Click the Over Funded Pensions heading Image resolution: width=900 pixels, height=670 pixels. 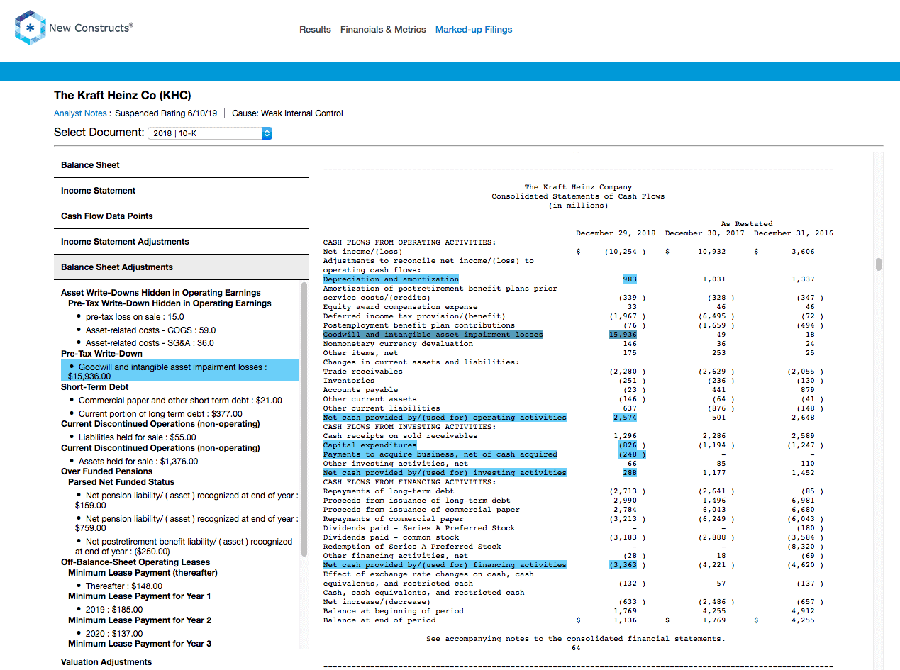[106, 471]
